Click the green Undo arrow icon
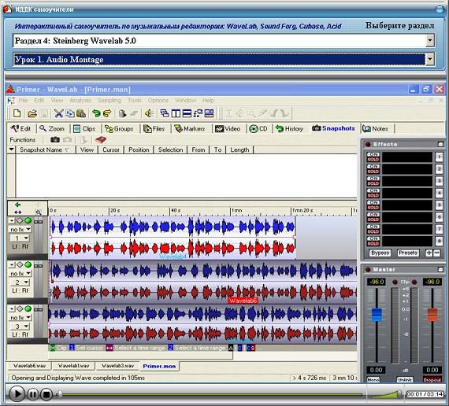This screenshot has width=449, height=406. (x=96, y=113)
